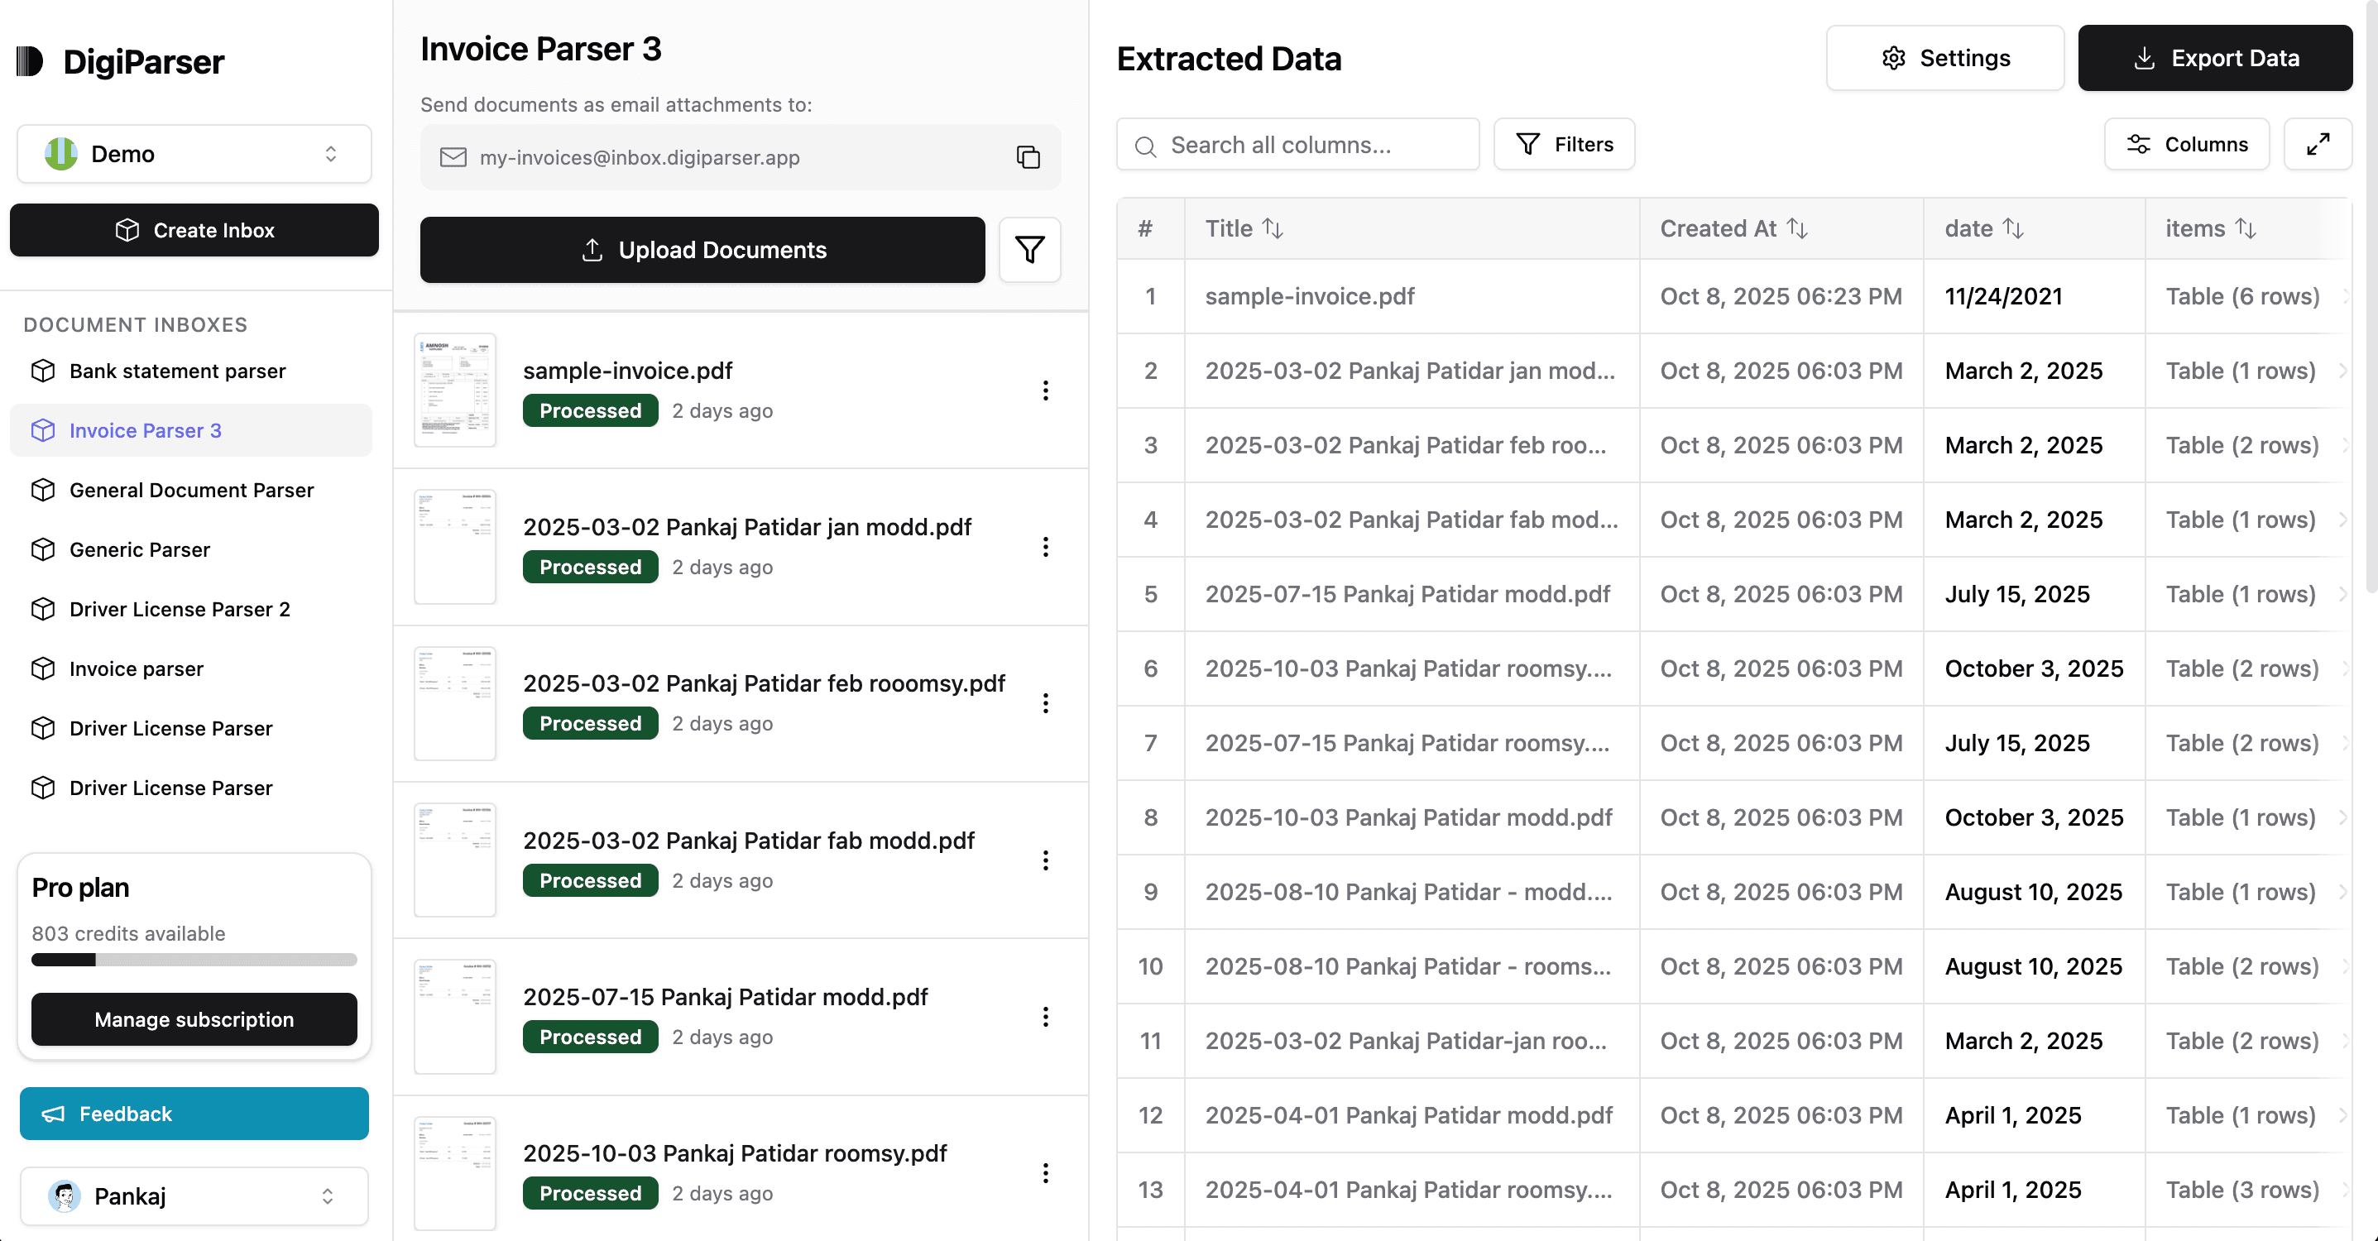2378x1241 pixels.
Task: Open options menu for sample-invoice.pdf
Action: click(1046, 391)
